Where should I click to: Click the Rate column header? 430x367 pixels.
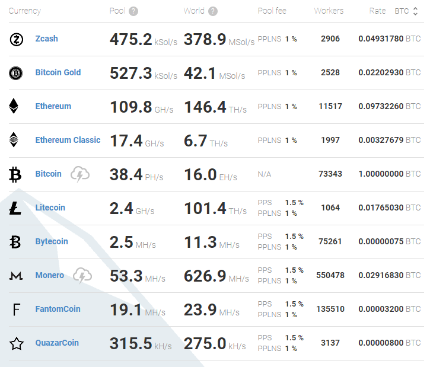[377, 11]
